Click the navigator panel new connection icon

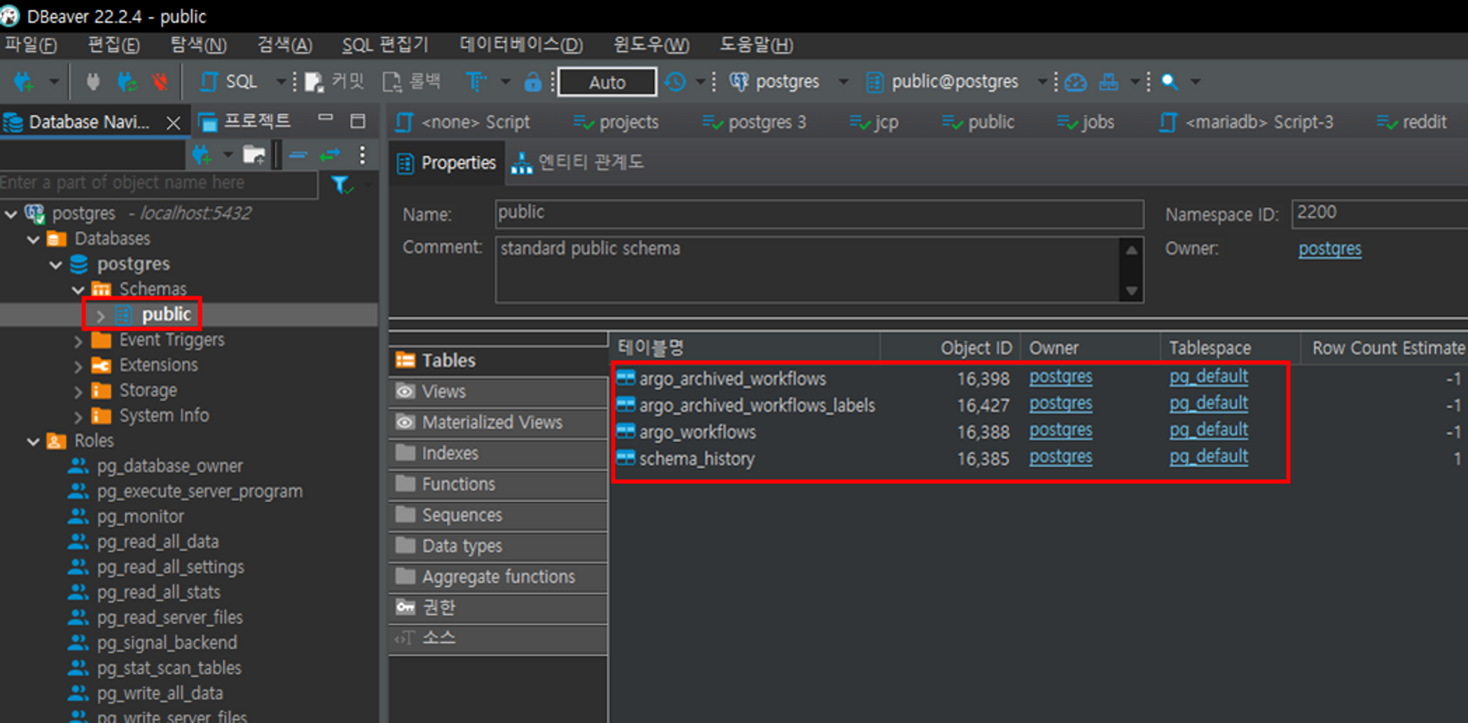tap(201, 155)
